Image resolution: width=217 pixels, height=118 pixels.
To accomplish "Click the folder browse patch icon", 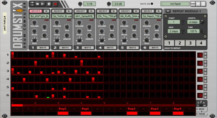I will click(37, 4).
